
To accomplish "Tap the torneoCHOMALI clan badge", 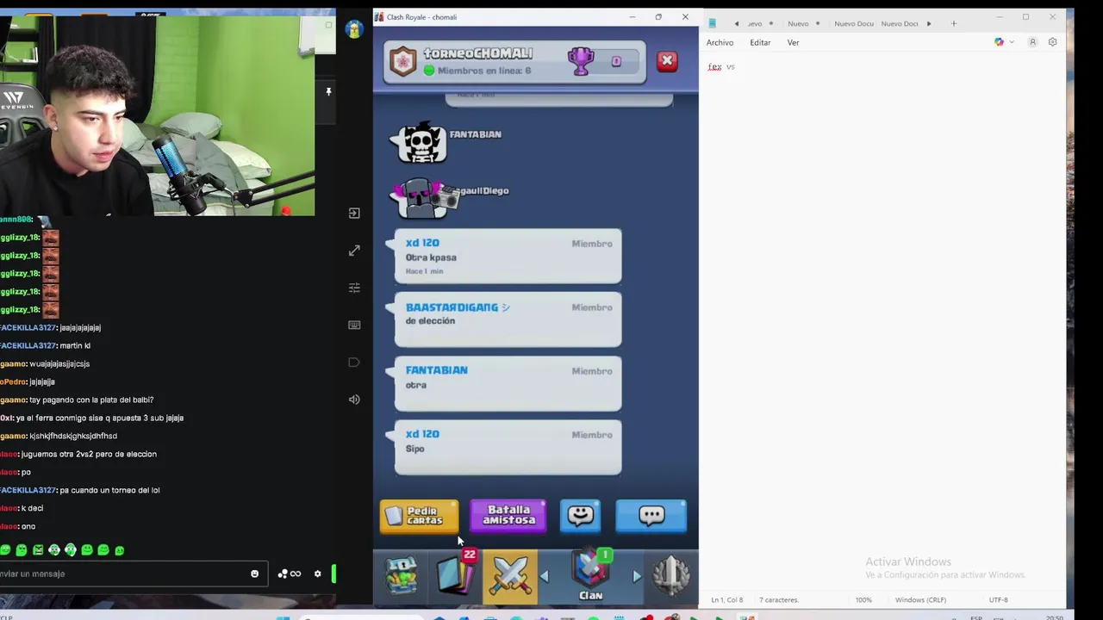I will point(403,61).
